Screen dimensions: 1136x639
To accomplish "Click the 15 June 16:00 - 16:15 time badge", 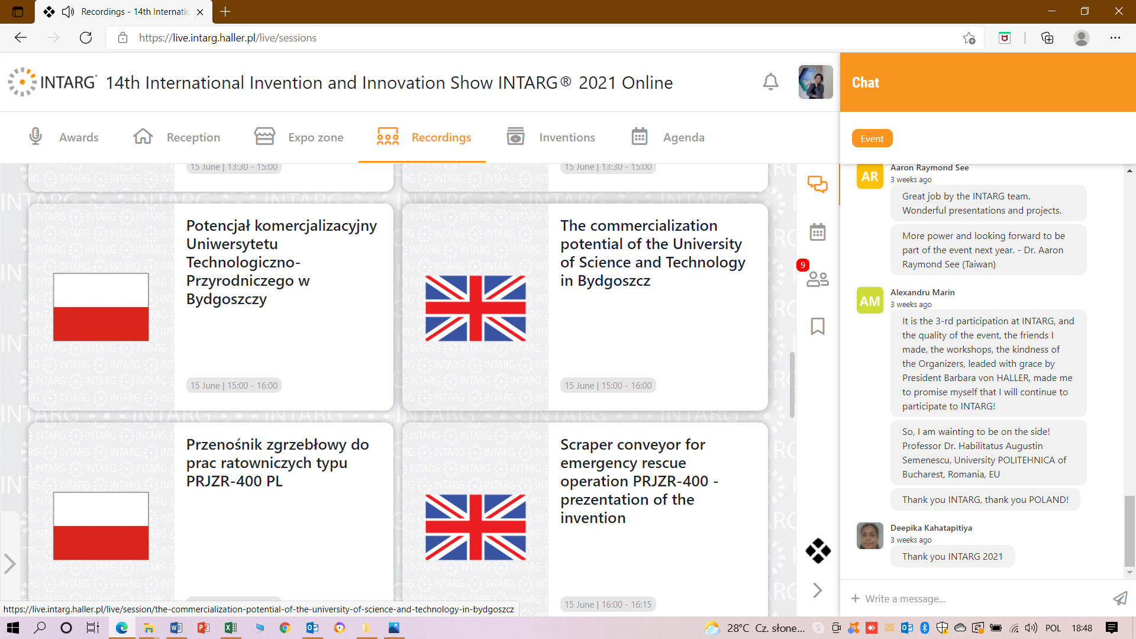I will click(608, 605).
